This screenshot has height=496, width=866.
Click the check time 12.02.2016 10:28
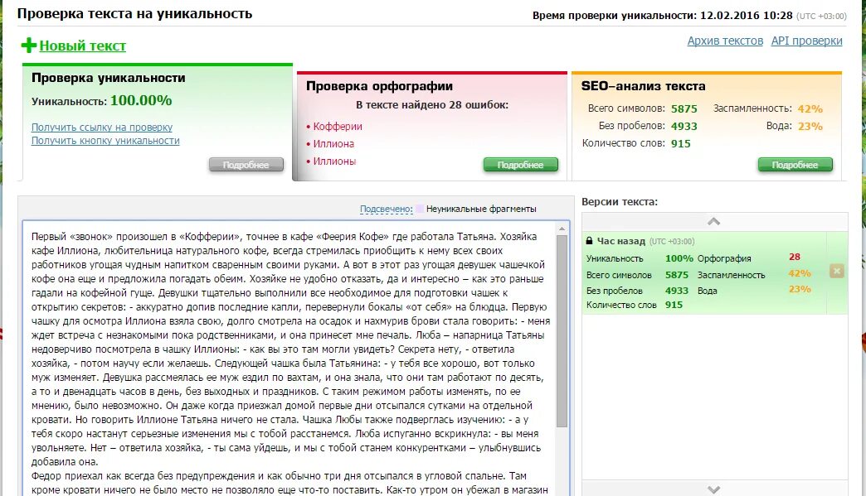click(x=747, y=16)
